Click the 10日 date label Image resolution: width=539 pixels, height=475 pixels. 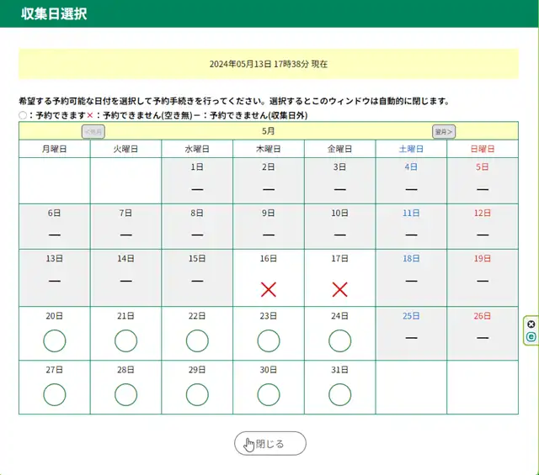point(340,213)
